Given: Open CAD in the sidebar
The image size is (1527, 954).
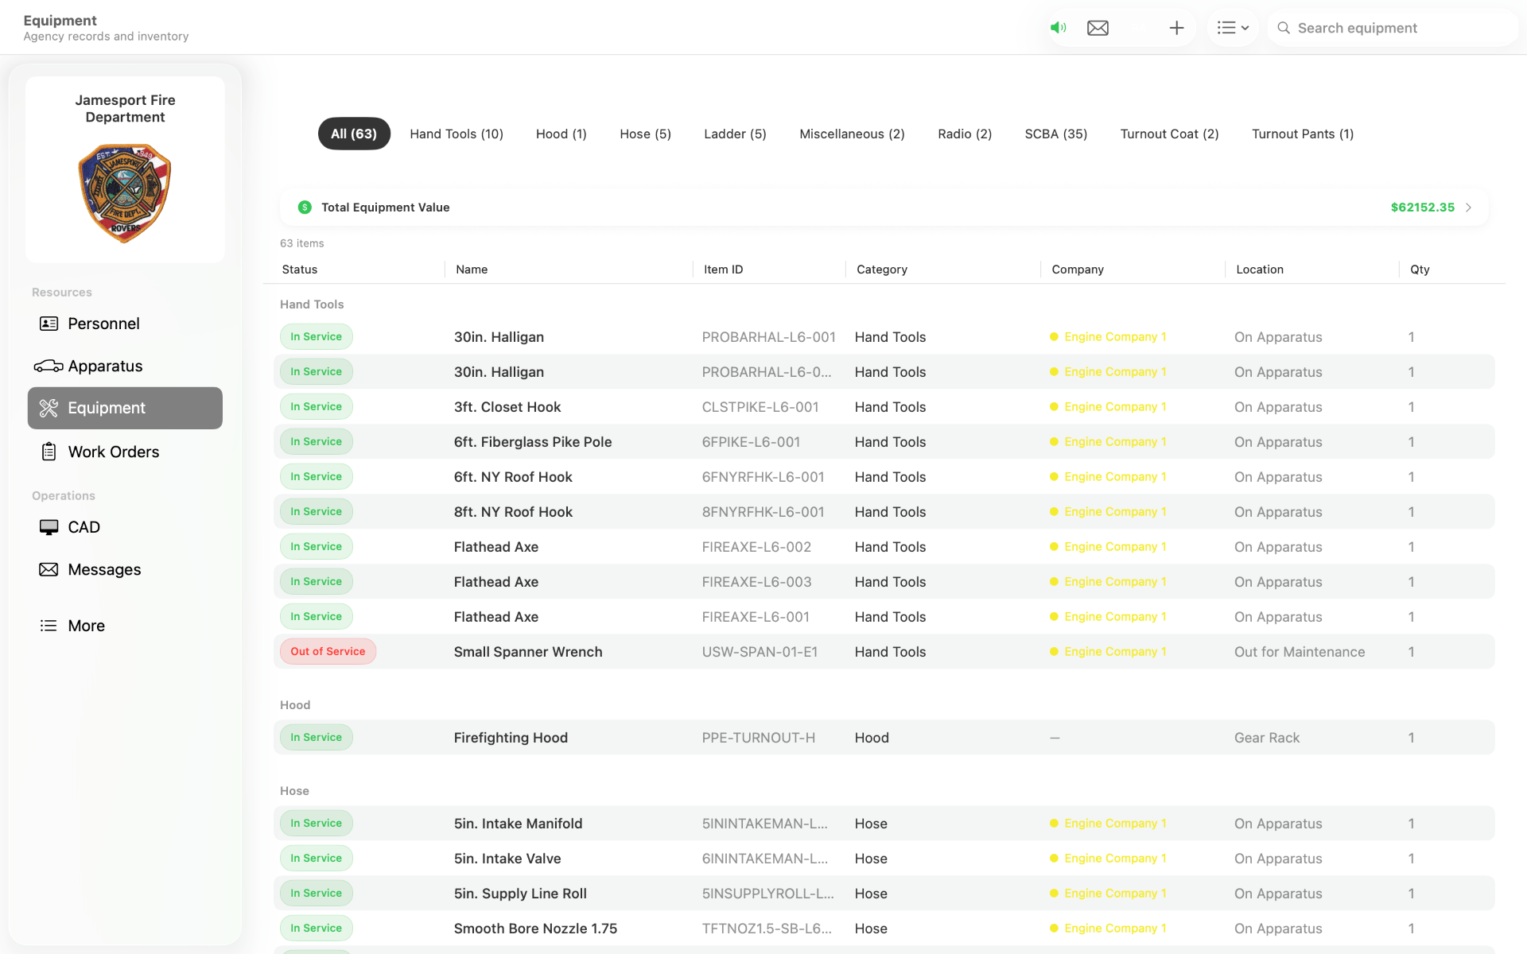Looking at the screenshot, I should coord(125,527).
